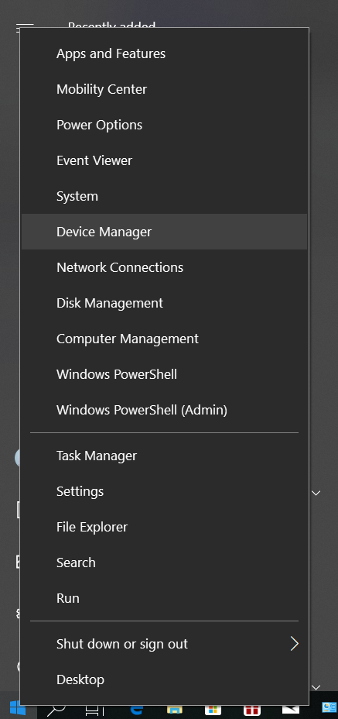
Task: Open Task View on the taskbar
Action: [94, 710]
